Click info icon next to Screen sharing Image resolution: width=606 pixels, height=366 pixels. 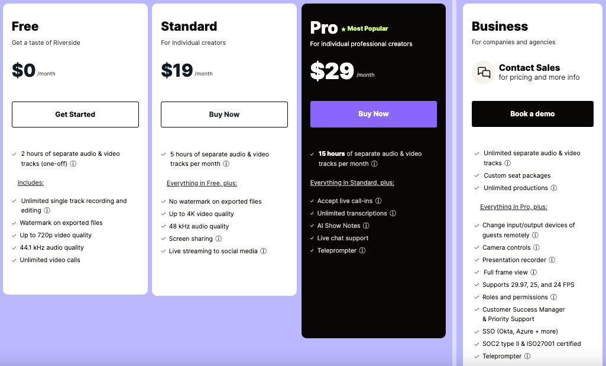(x=219, y=239)
